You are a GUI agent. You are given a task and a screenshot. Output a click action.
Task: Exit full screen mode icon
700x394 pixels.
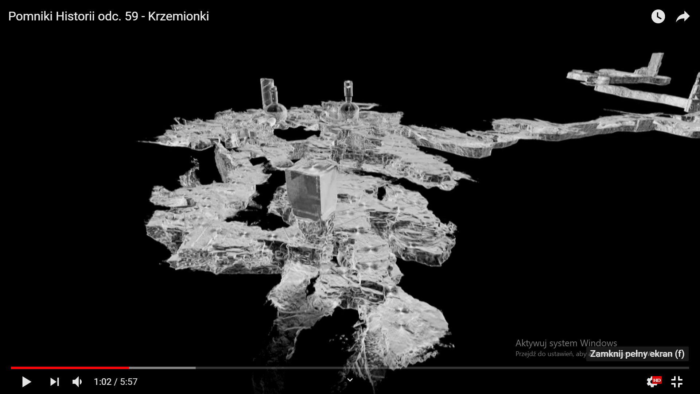pos(677,382)
